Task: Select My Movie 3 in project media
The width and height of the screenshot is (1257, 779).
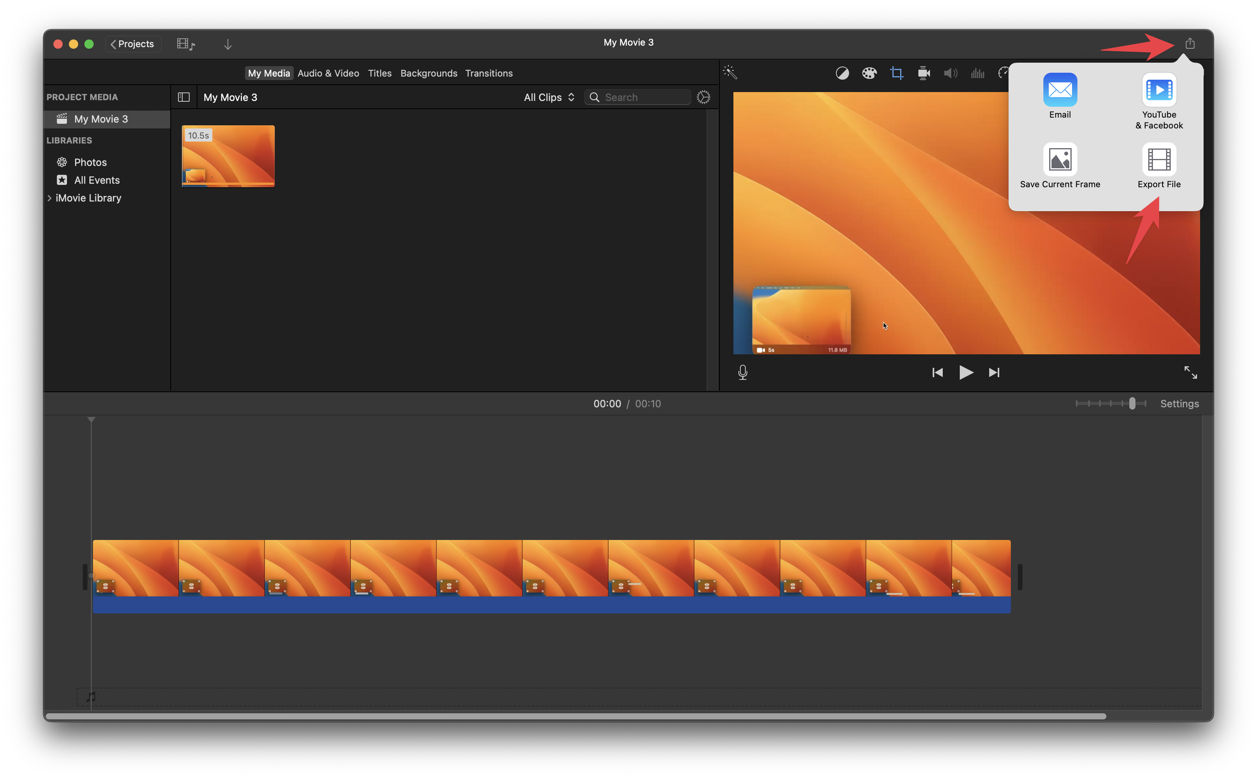Action: click(107, 119)
